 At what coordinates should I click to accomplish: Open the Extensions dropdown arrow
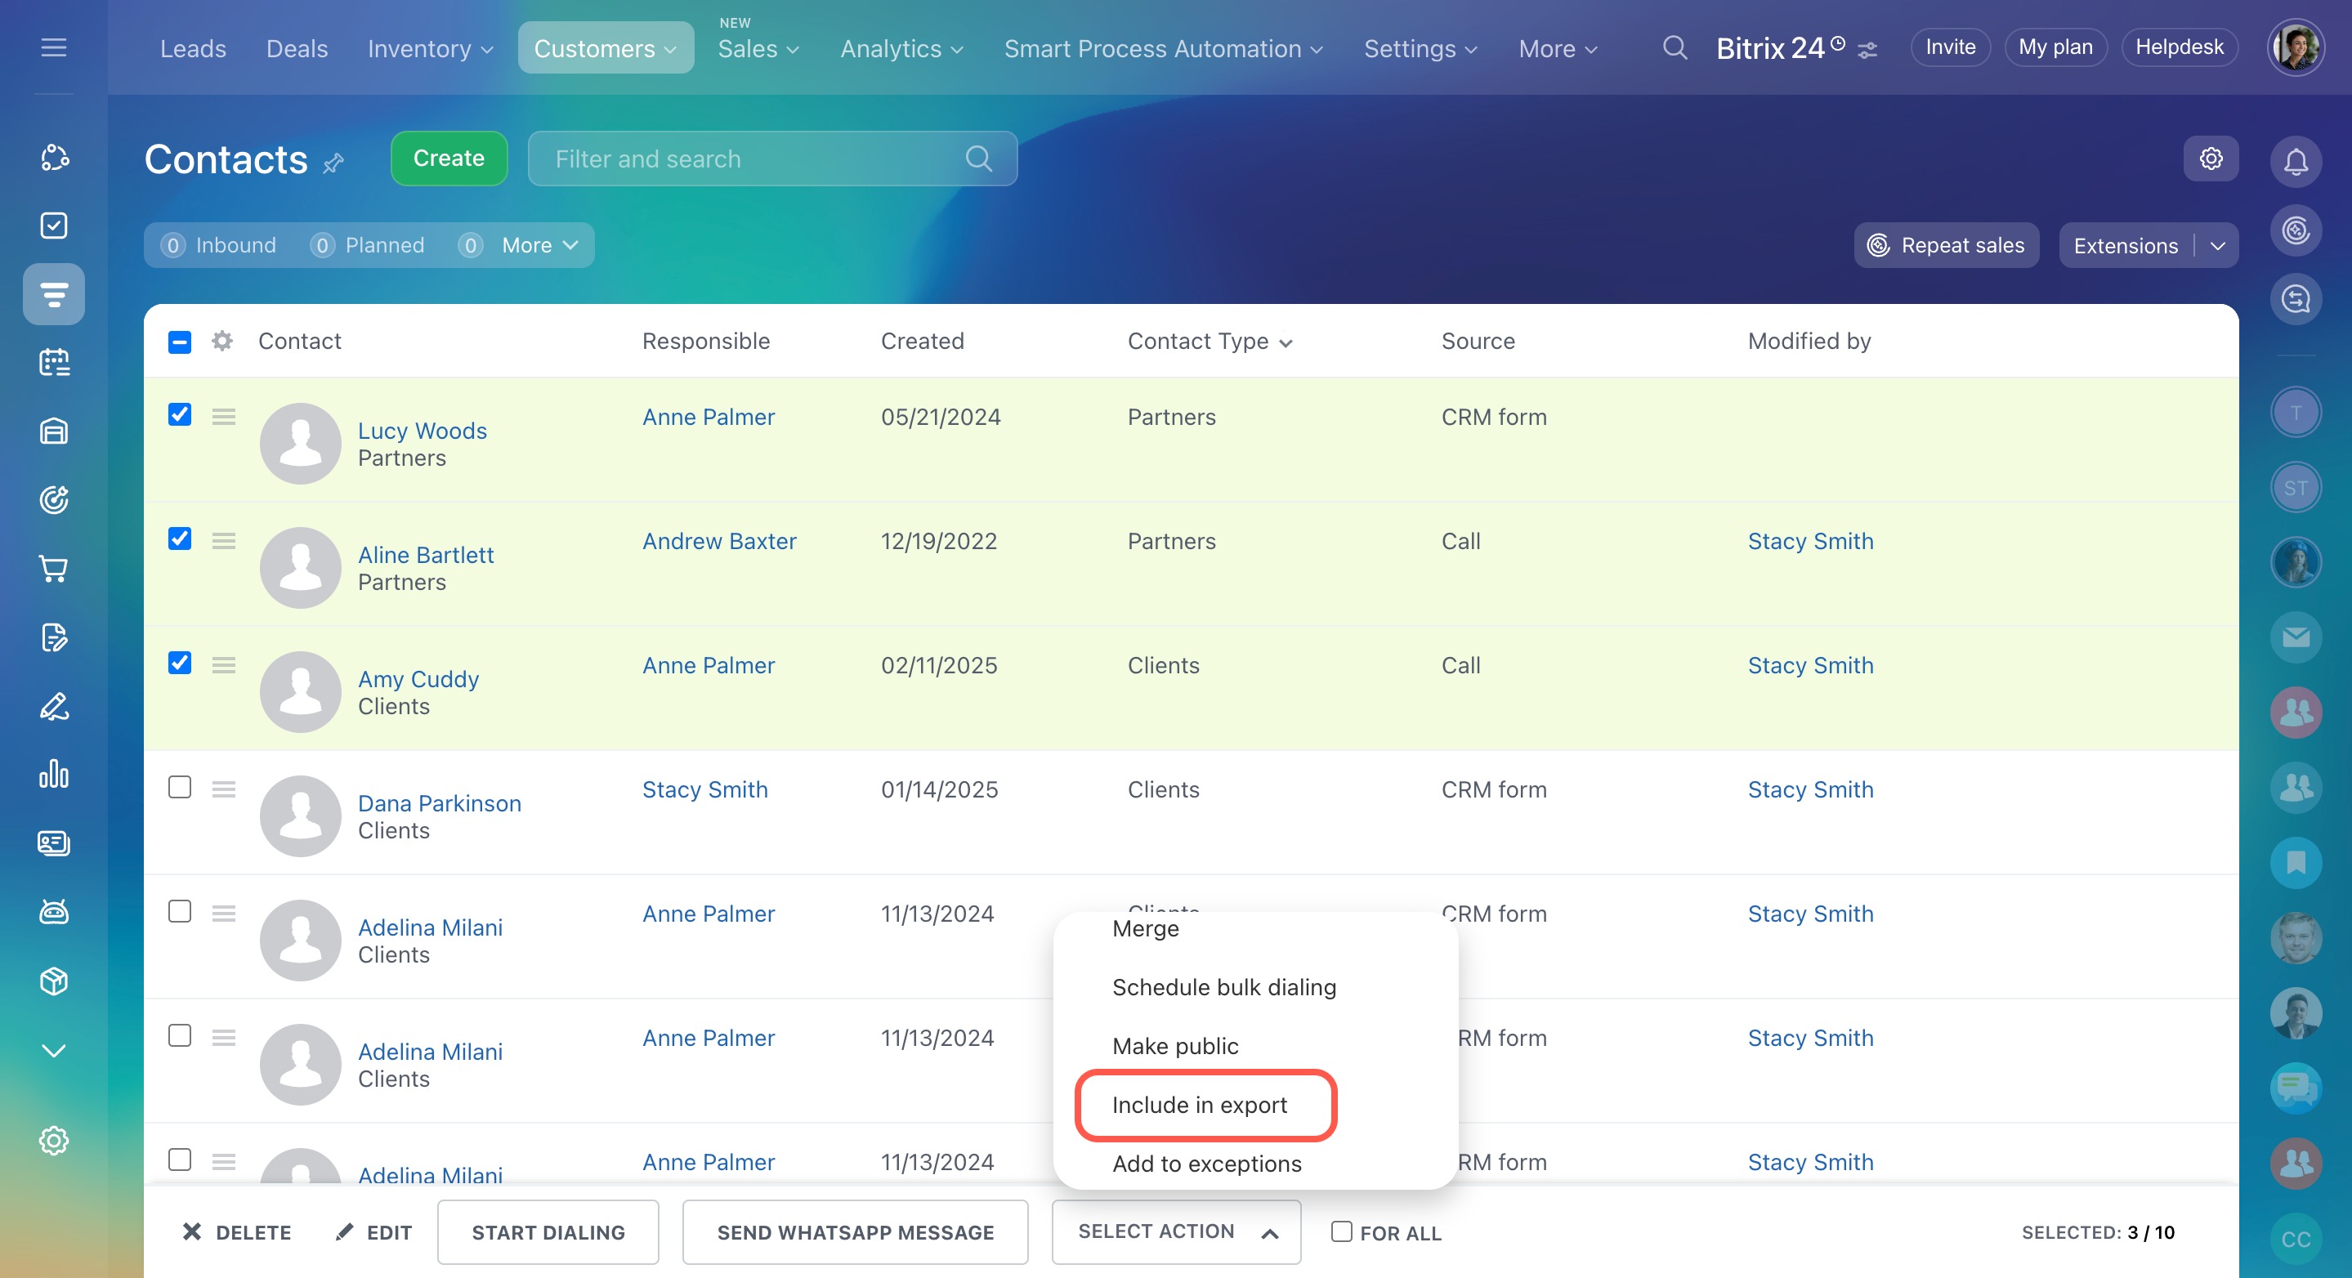2218,246
